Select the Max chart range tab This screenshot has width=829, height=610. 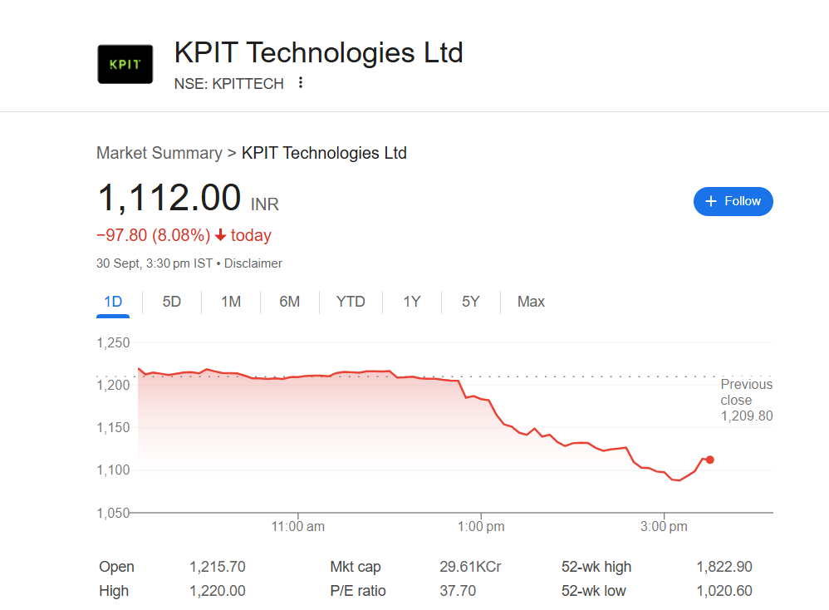531,302
